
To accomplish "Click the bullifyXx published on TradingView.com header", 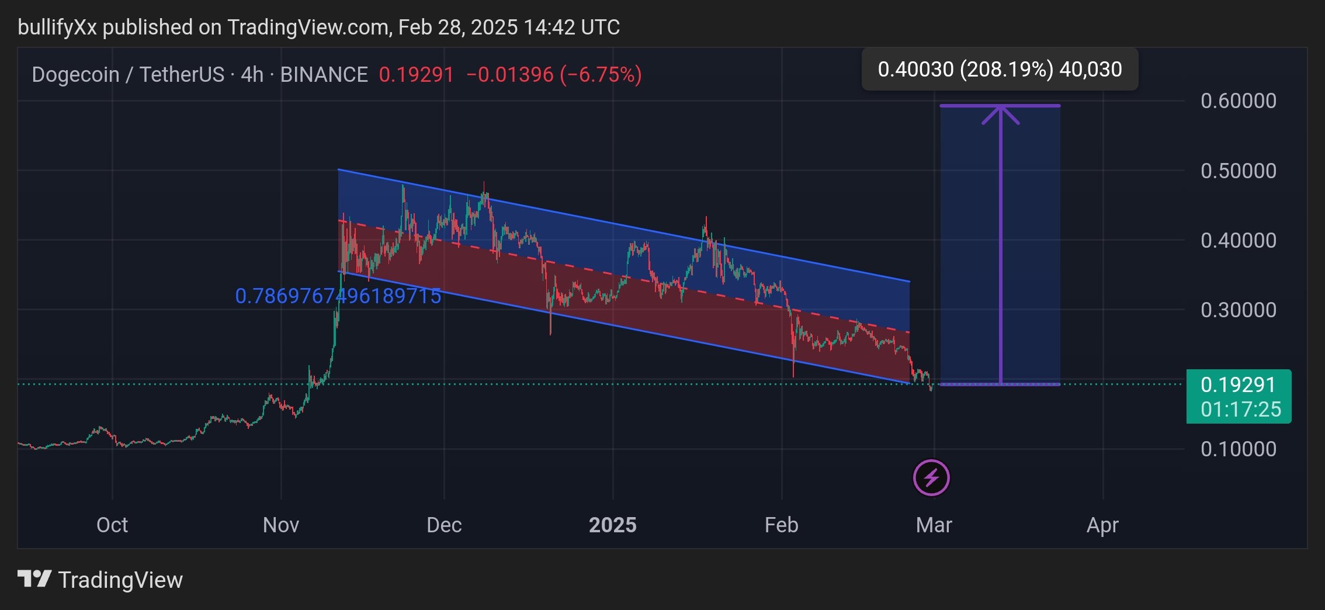I will (x=319, y=27).
